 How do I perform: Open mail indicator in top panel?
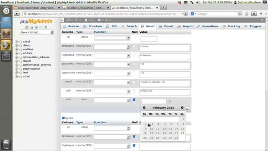[186, 3]
